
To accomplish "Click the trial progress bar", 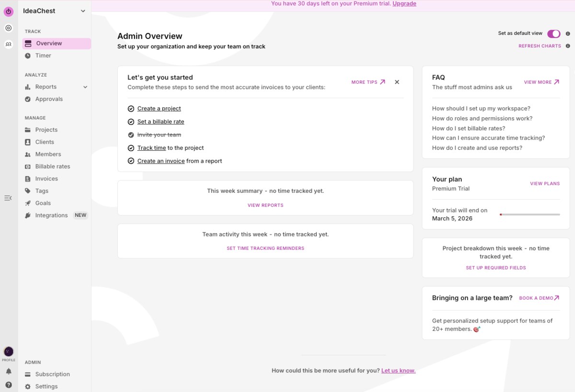I will tap(529, 215).
